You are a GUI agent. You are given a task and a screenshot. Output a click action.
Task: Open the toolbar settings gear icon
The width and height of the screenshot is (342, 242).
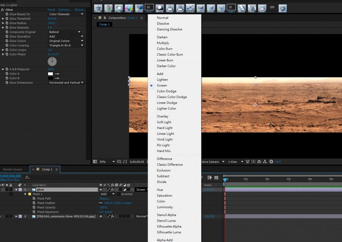(283, 8)
